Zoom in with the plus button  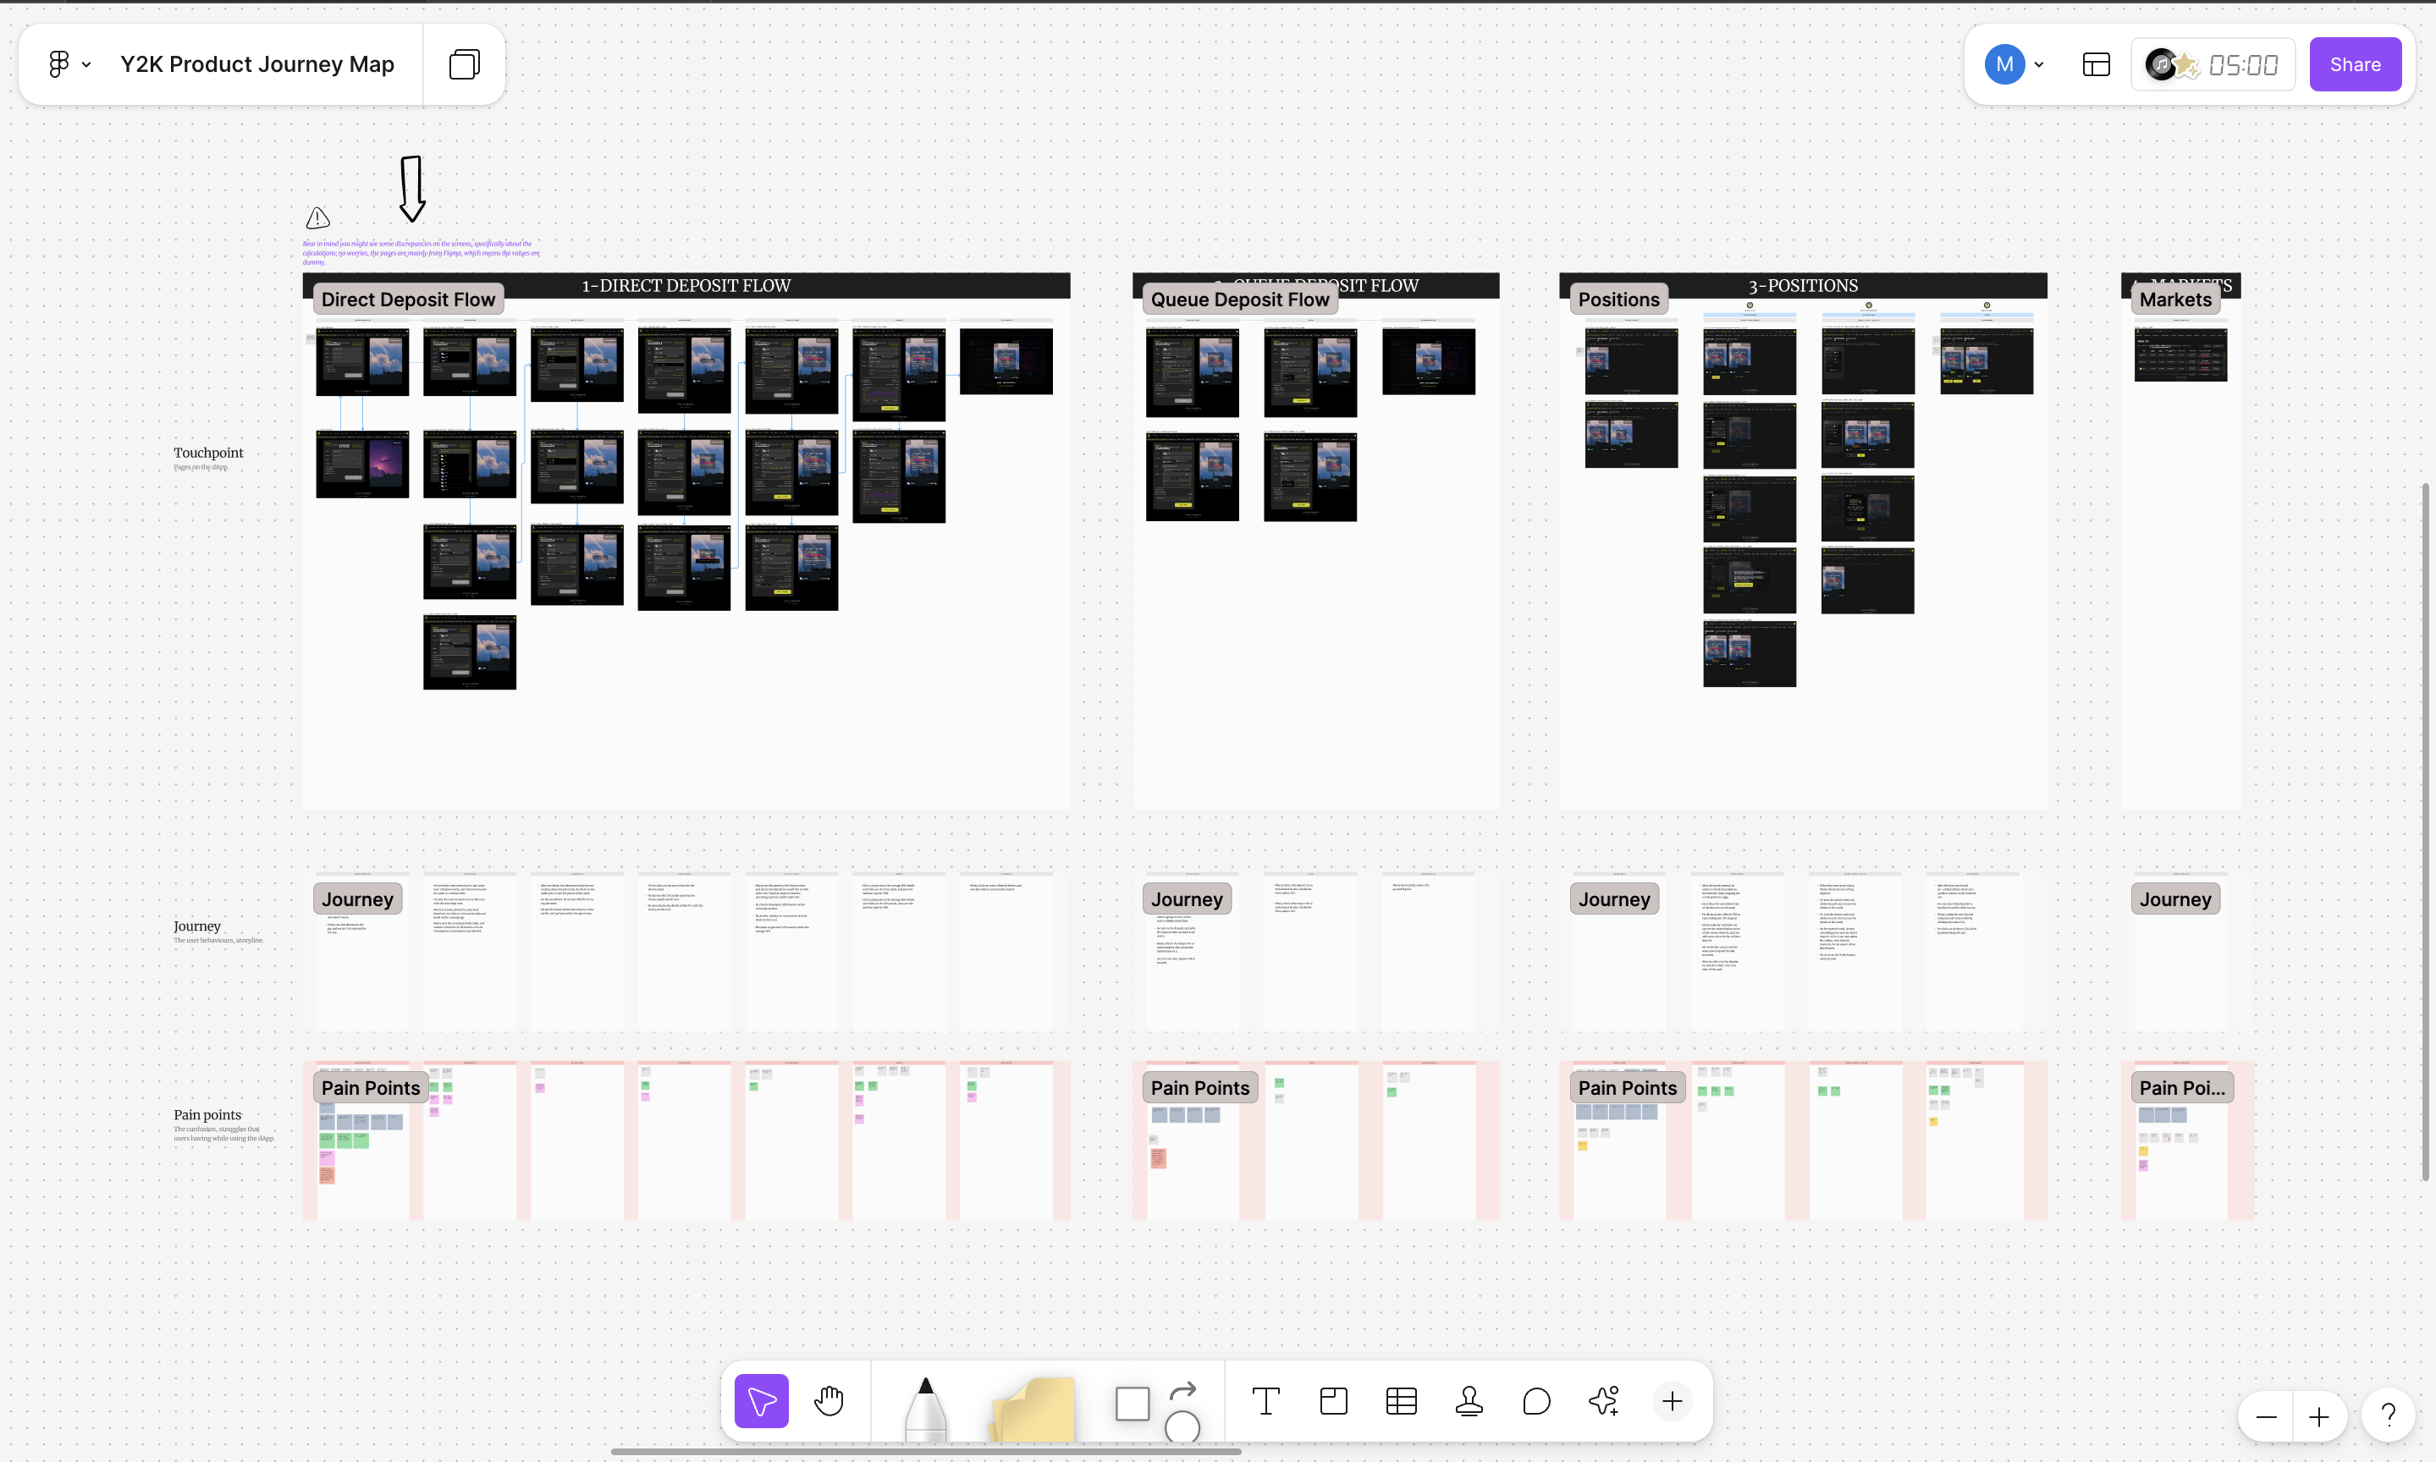click(2318, 1416)
